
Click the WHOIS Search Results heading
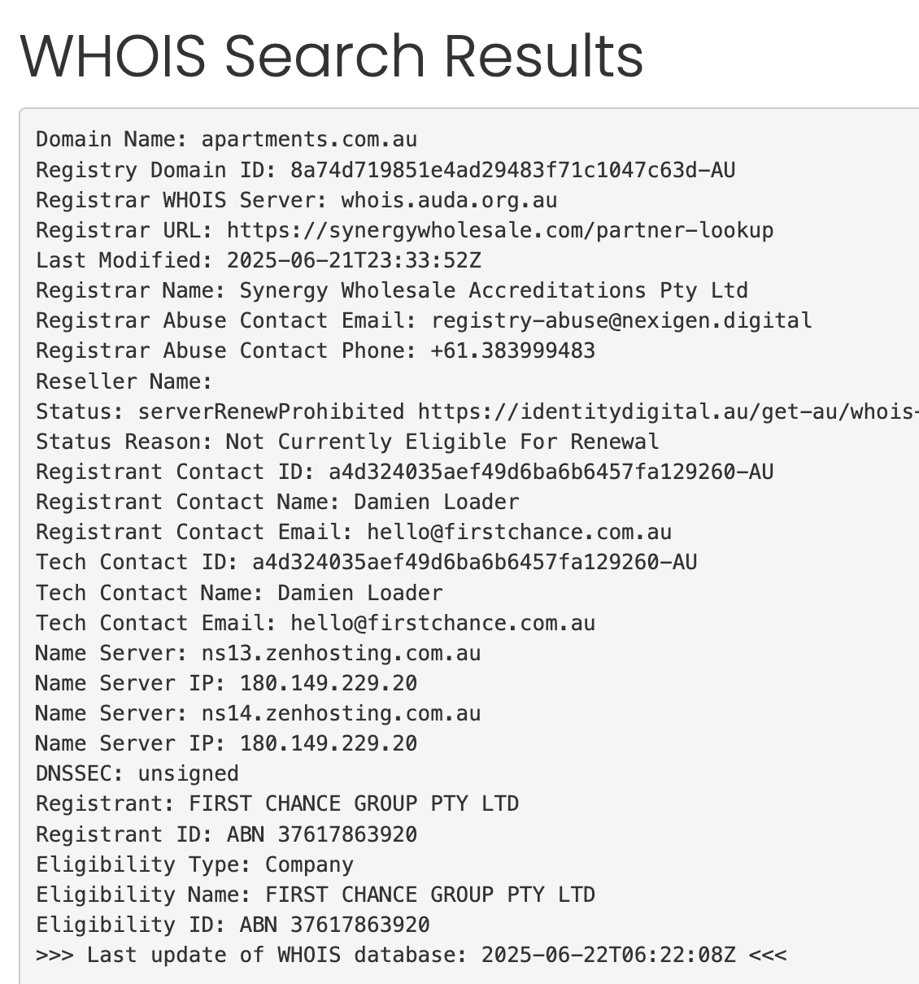coord(331,56)
